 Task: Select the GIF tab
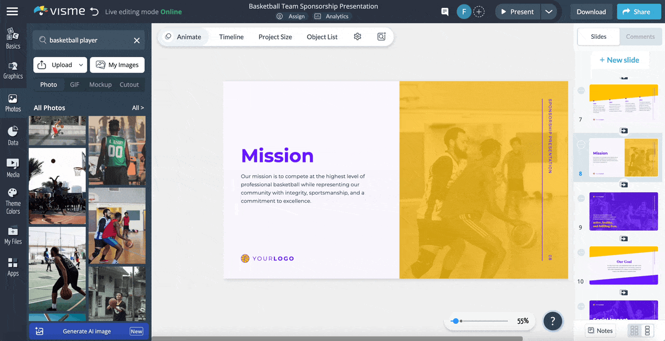click(x=75, y=85)
